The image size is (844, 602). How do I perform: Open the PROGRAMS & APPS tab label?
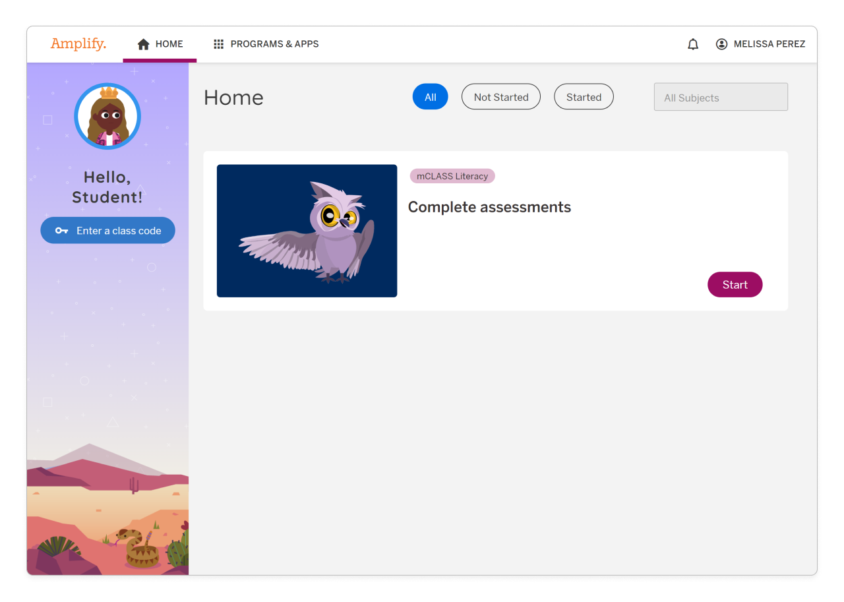point(274,44)
